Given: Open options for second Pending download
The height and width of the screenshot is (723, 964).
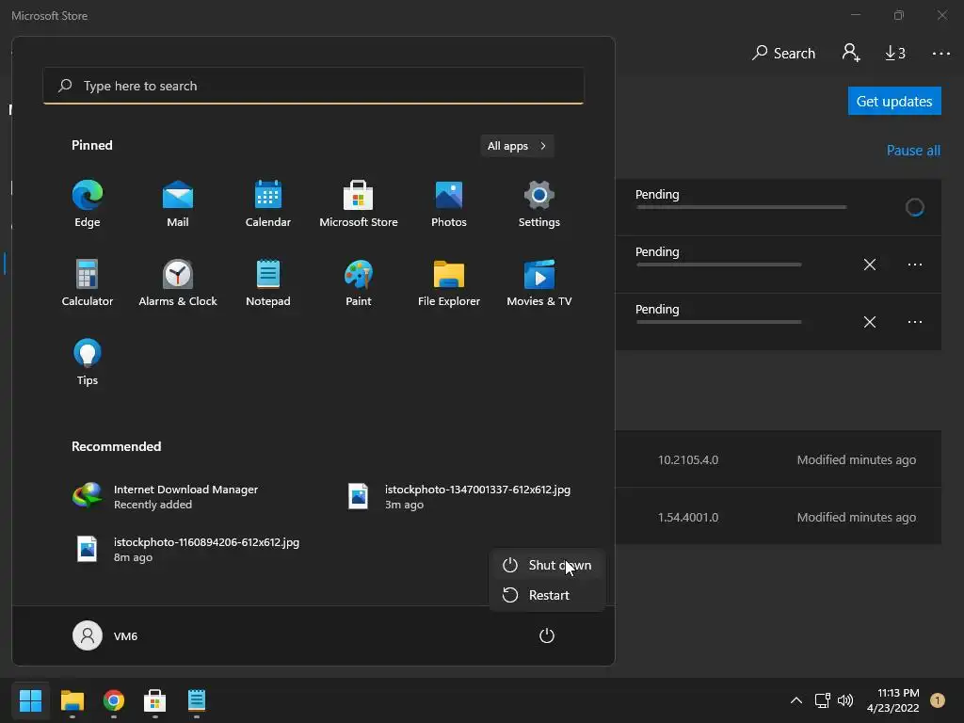Looking at the screenshot, I should pyautogui.click(x=915, y=265).
